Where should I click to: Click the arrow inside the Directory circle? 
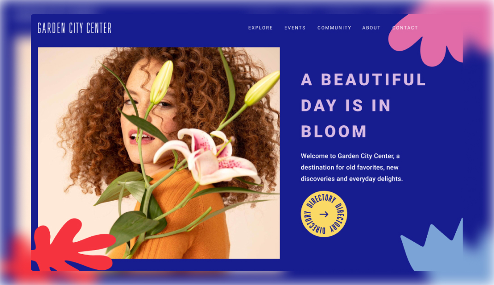pos(324,214)
